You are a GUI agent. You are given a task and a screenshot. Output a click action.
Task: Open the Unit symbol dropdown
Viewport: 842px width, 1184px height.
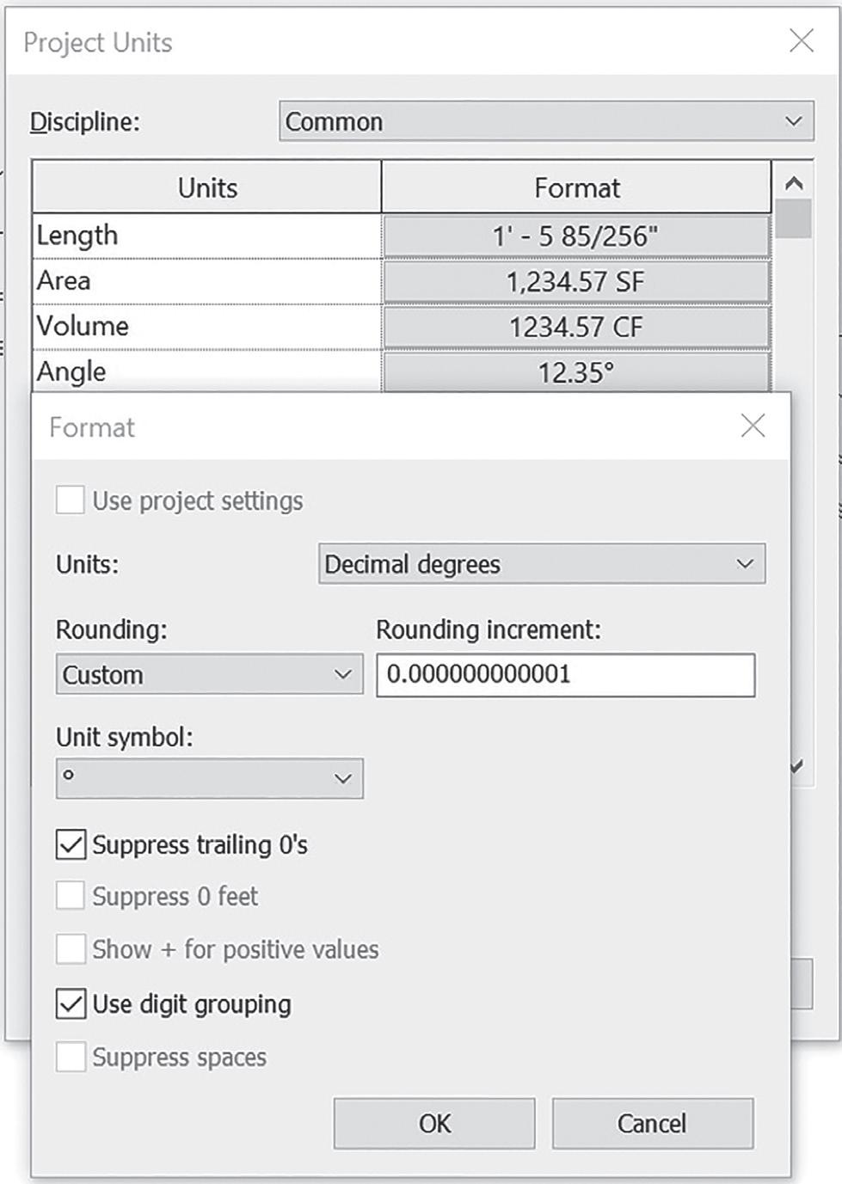209,778
